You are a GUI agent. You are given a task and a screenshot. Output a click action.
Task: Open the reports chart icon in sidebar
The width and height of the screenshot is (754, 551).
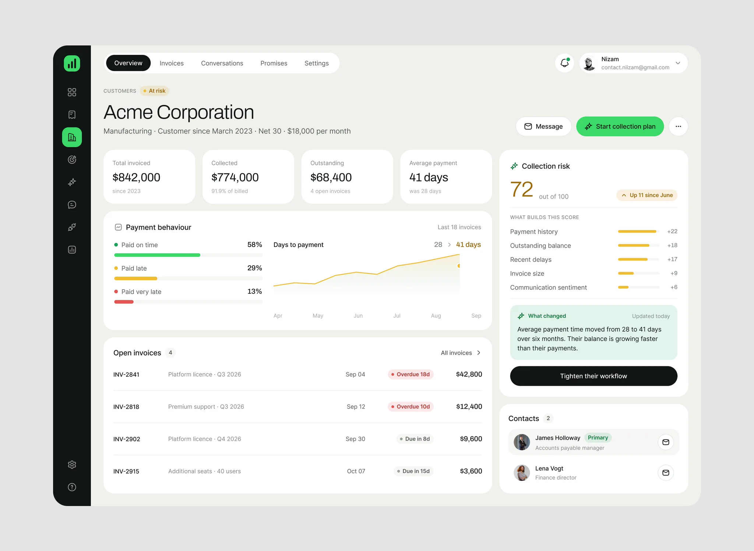click(72, 250)
